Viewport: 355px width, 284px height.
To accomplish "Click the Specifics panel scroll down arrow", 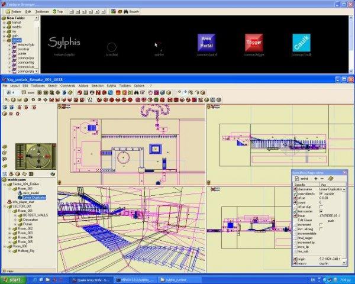I will pos(344,263).
